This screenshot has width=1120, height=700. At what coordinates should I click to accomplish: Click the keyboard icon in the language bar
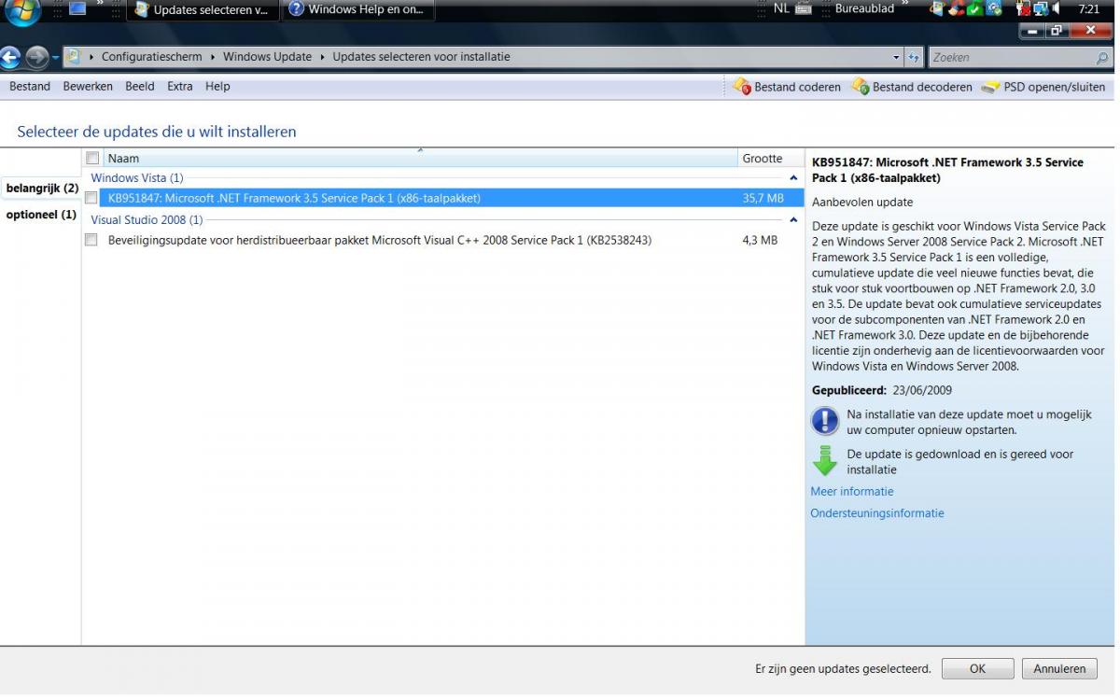[803, 9]
